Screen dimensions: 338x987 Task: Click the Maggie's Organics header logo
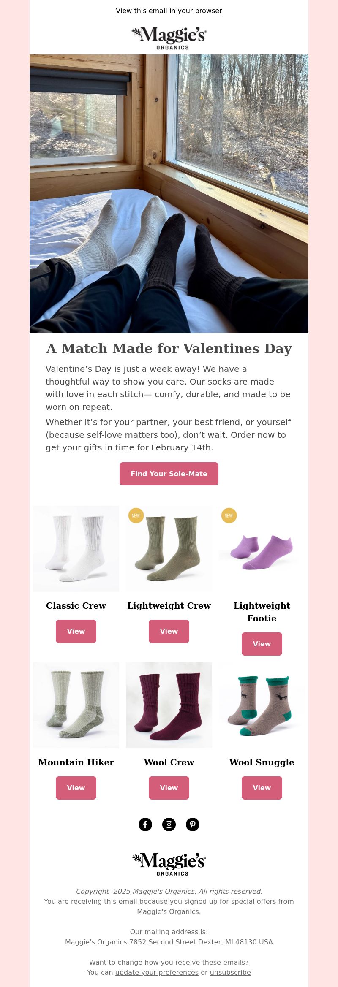(x=169, y=38)
